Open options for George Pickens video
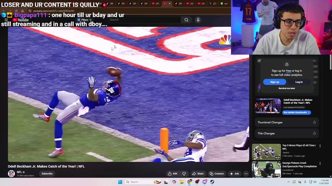 coord(320,164)
